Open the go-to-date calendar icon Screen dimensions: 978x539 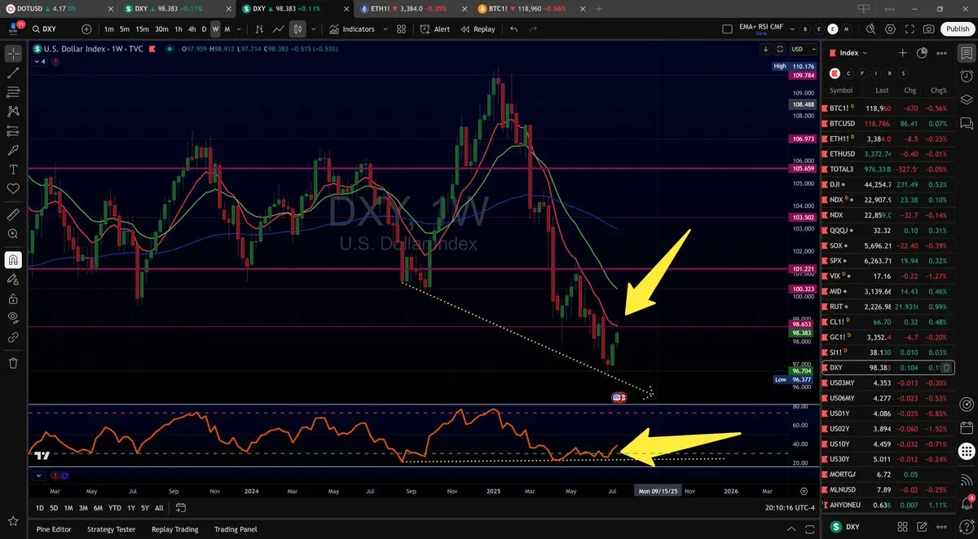(182, 508)
